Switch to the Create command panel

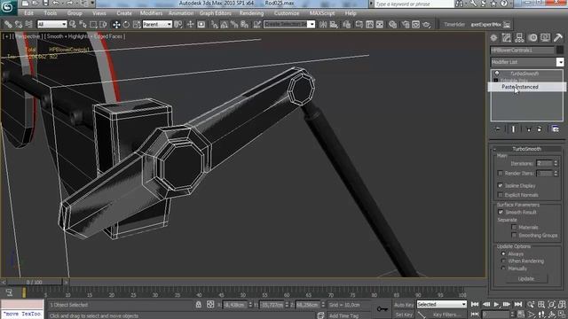pyautogui.click(x=493, y=37)
